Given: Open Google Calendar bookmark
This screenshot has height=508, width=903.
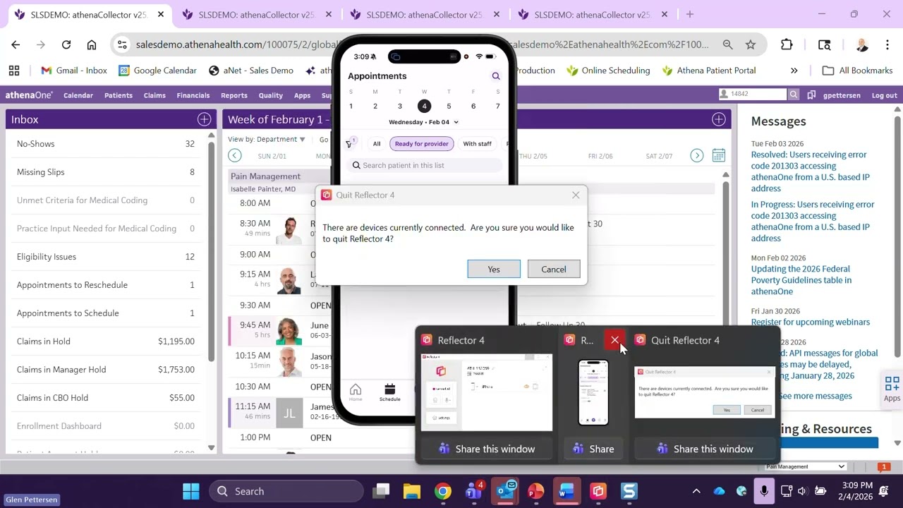Looking at the screenshot, I should (158, 71).
